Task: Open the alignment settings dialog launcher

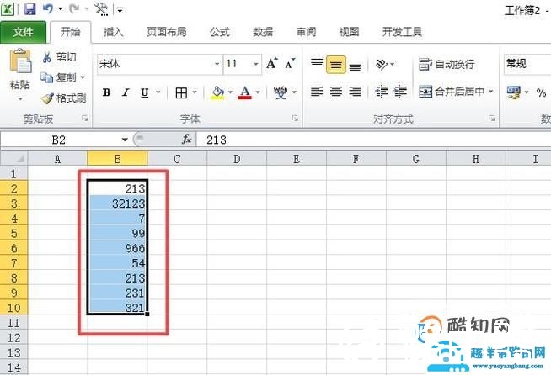Action: point(491,119)
